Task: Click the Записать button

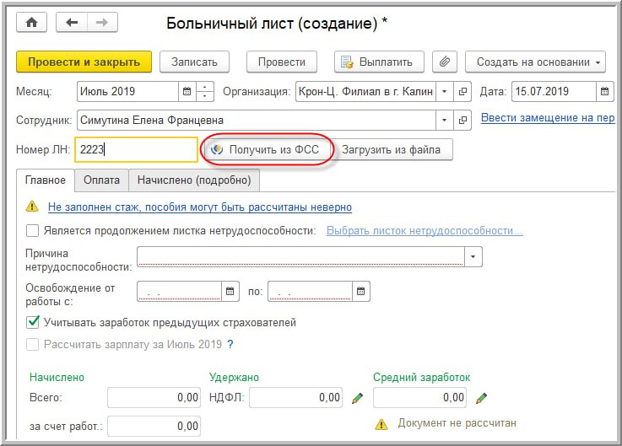Action: coord(194,62)
